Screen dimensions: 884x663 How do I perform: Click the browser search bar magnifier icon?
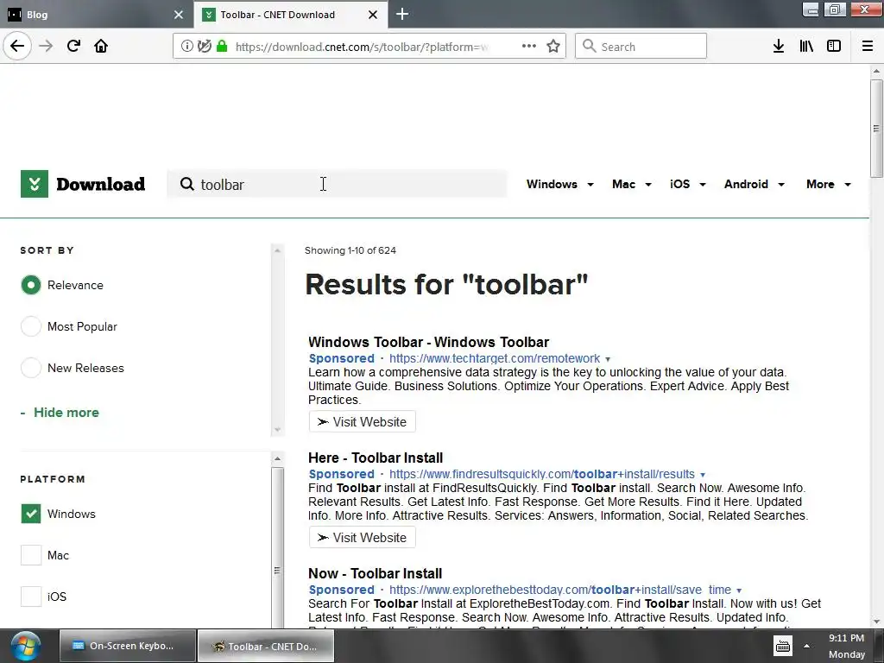pos(589,47)
